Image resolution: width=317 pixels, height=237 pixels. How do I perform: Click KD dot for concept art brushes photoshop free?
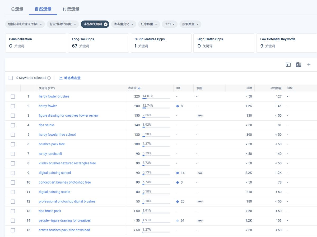(x=178, y=182)
